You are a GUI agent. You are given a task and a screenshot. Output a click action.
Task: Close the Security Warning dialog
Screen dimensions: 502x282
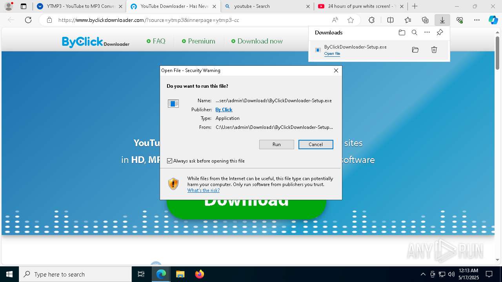336,70
